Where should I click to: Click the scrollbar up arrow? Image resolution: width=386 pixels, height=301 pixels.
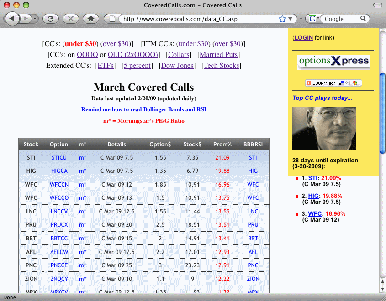(x=382, y=281)
